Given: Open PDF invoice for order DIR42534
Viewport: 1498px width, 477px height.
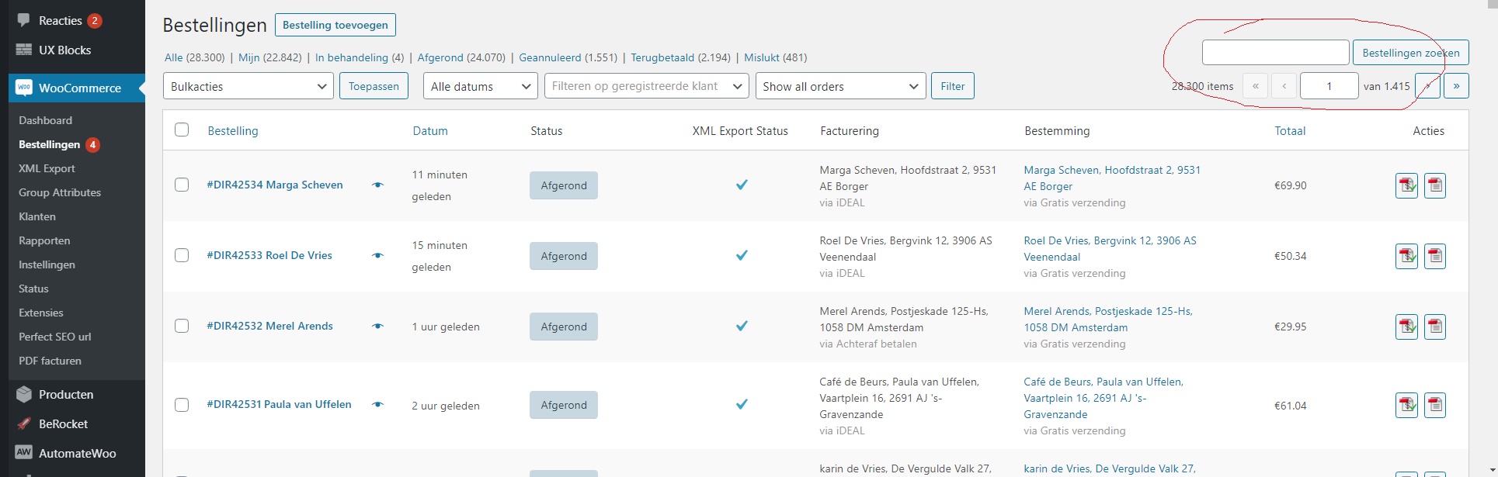Looking at the screenshot, I should point(1406,185).
